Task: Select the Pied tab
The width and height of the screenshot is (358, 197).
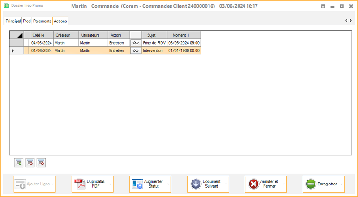Action: coord(27,21)
